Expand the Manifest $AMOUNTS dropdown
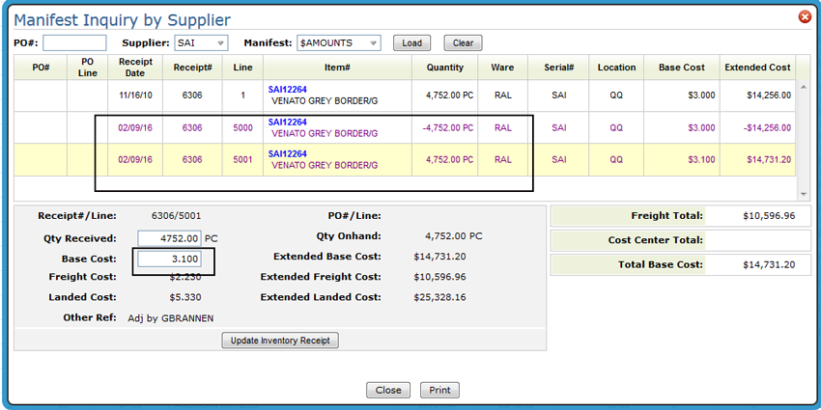The image size is (821, 410). tap(338, 43)
